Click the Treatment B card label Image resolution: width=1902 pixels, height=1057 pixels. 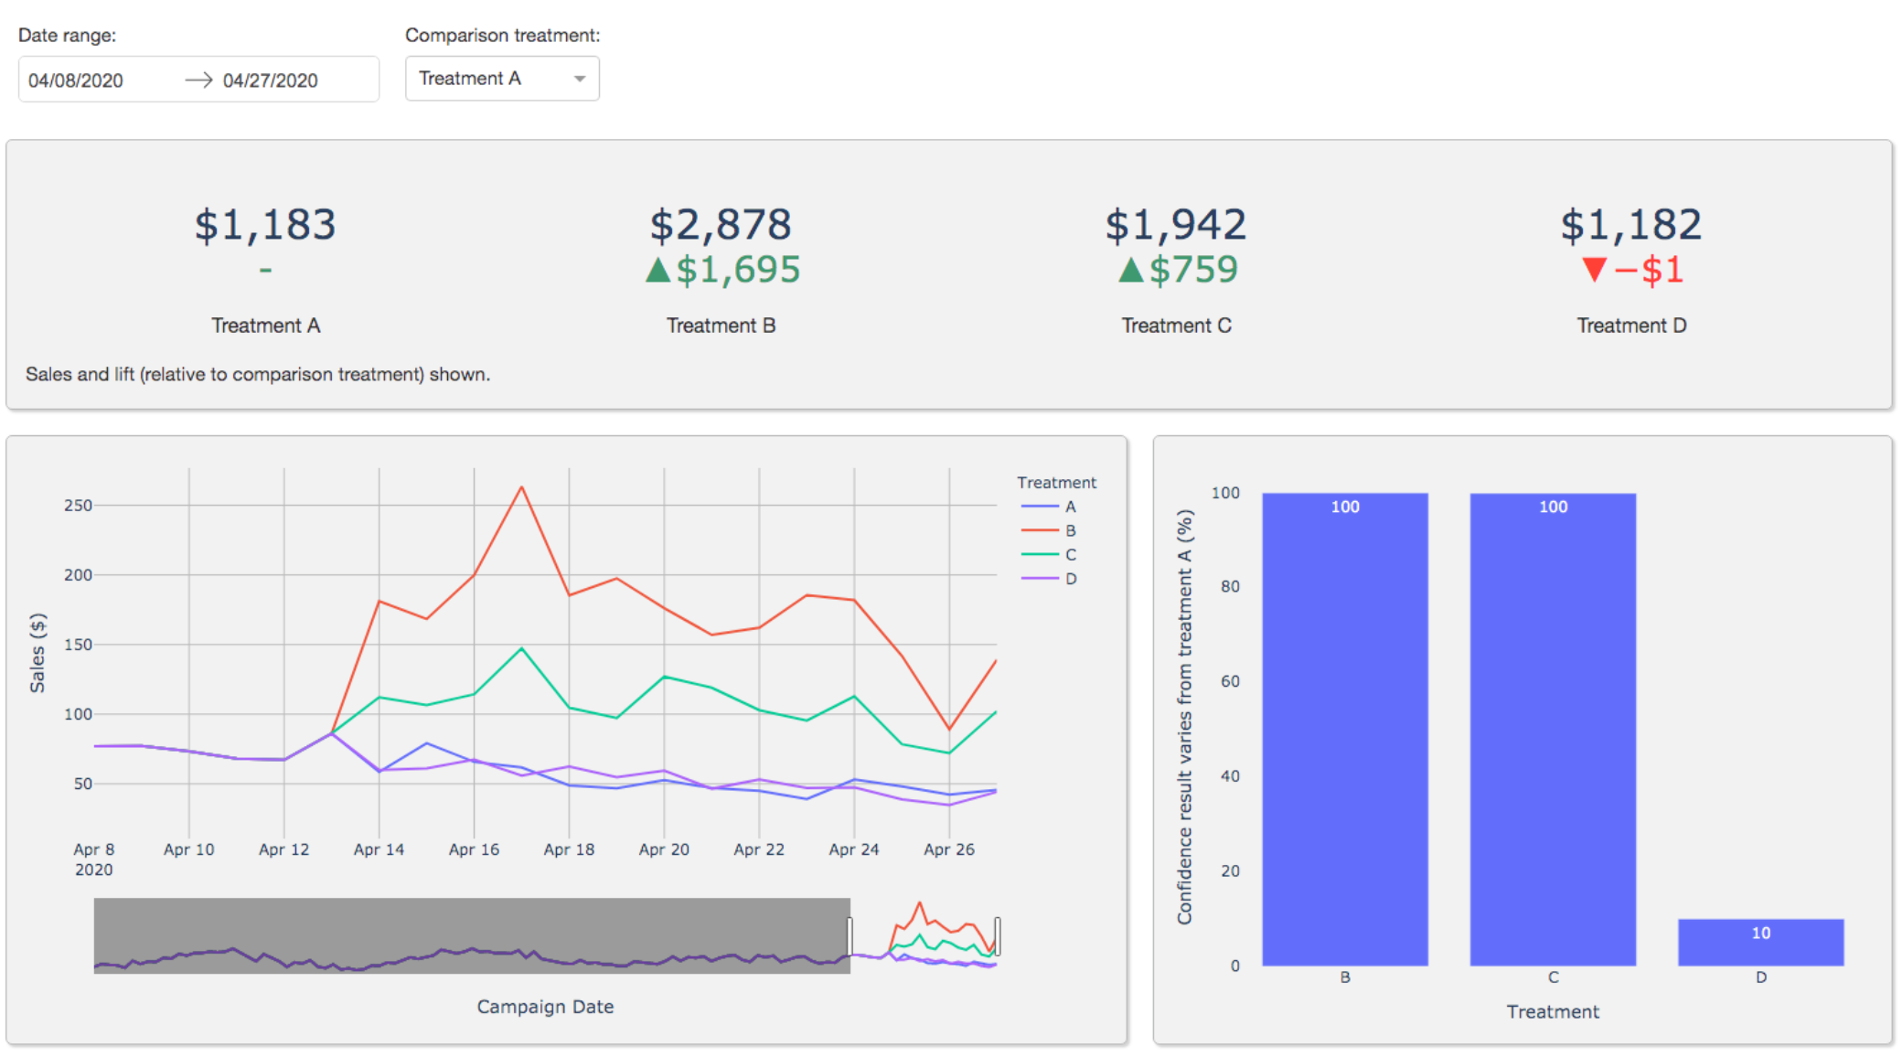721,326
